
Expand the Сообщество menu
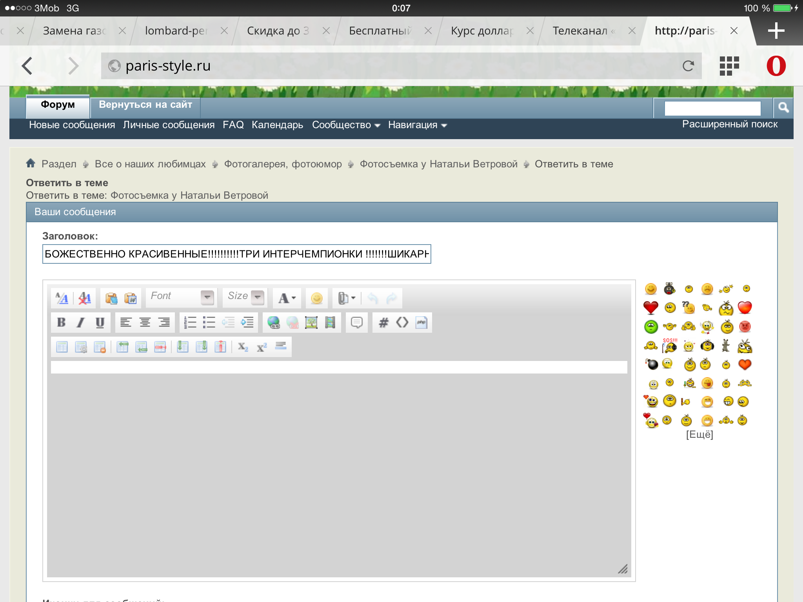click(346, 125)
